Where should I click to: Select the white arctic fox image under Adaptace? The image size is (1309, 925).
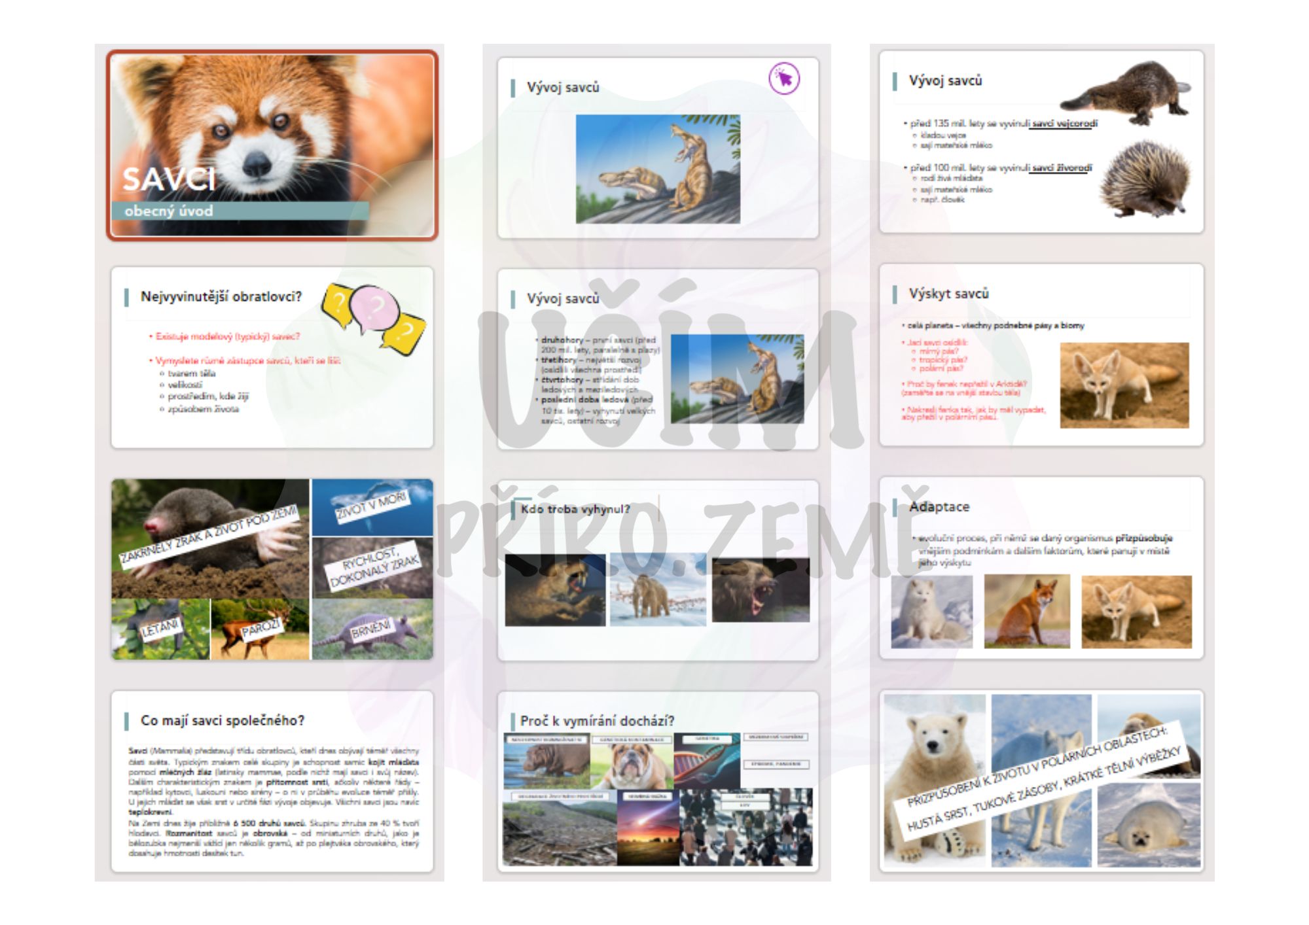pos(931,612)
